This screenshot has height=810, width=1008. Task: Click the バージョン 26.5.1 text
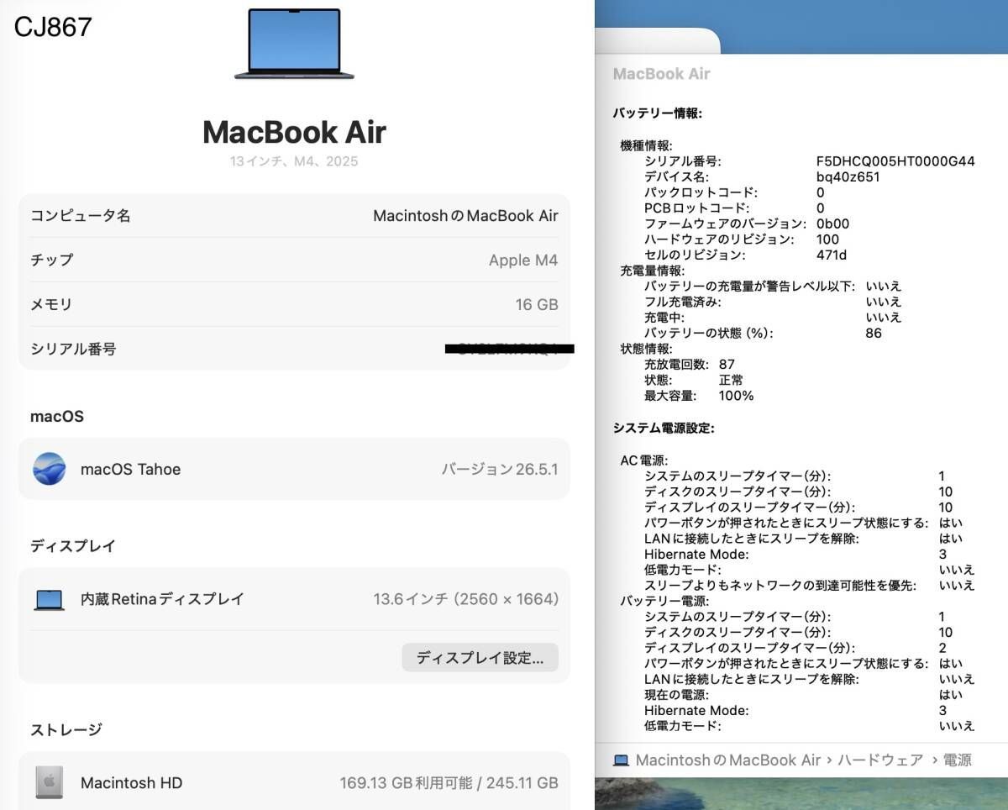pyautogui.click(x=500, y=469)
